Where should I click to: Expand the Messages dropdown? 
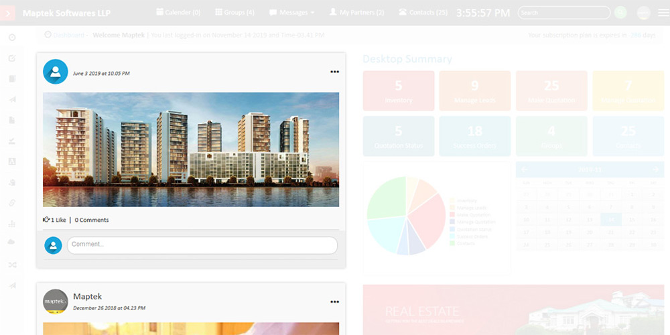(291, 12)
